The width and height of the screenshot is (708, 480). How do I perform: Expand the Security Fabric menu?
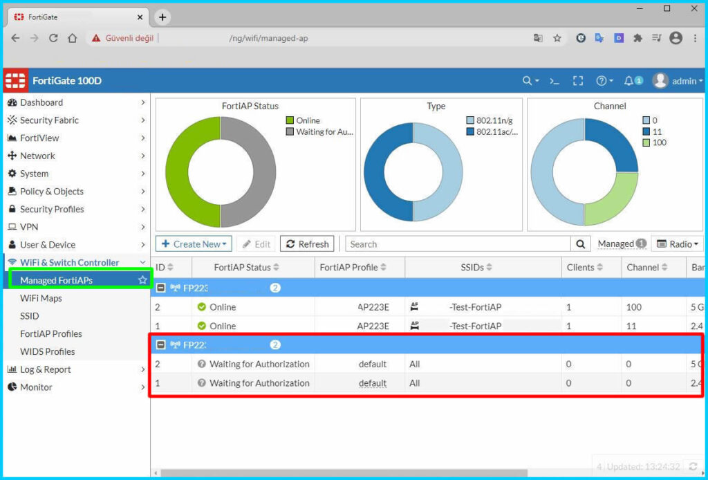[77, 120]
